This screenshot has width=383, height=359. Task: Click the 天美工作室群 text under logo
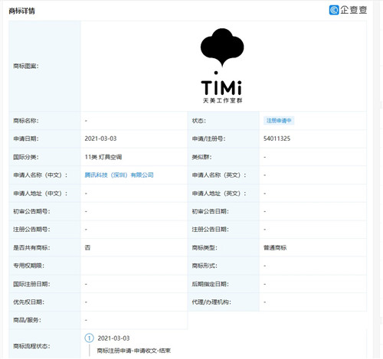coord(222,100)
